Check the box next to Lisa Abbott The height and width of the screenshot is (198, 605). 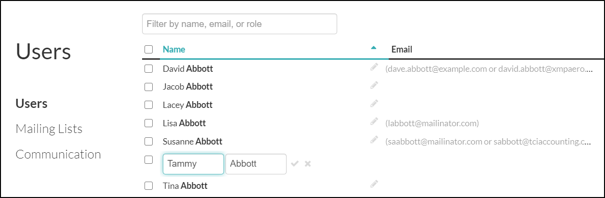point(149,123)
